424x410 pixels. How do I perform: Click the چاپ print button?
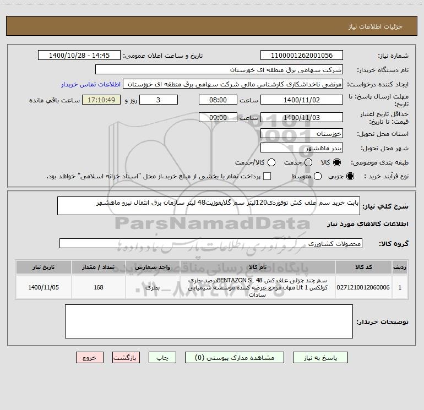coord(162,358)
